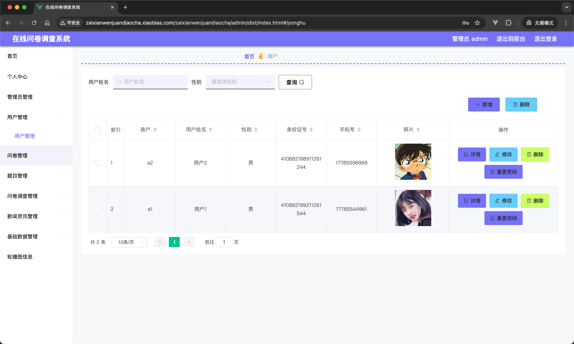The height and width of the screenshot is (344, 574).
Task: Click the password key icon in address bar
Action: tap(466, 23)
